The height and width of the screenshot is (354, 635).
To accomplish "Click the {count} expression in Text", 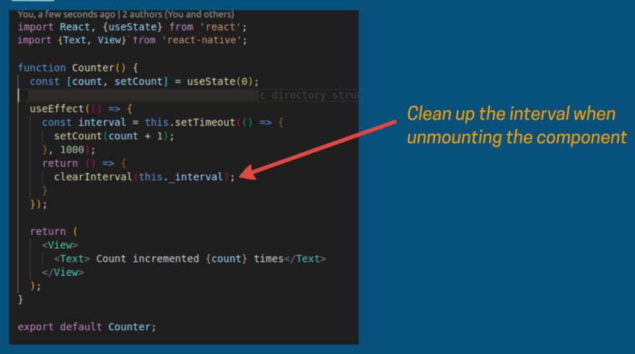I will [x=227, y=259].
